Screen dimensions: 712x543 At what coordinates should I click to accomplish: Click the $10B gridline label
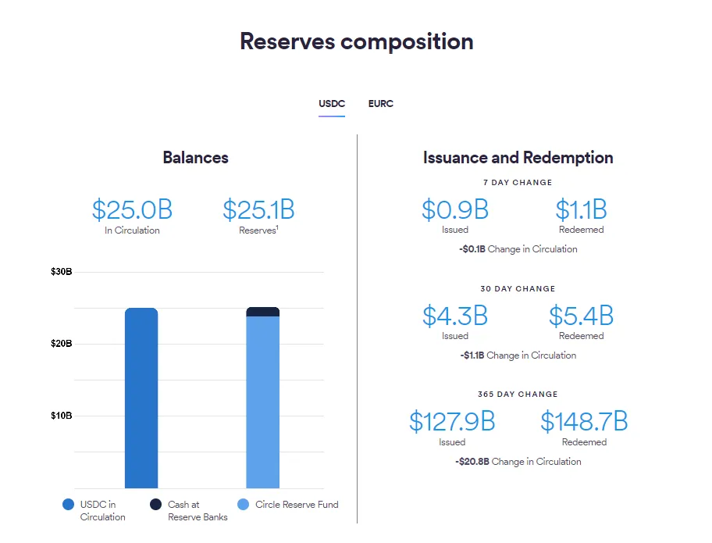pyautogui.click(x=61, y=416)
